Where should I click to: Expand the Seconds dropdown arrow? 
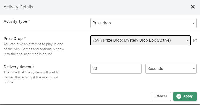(x=193, y=69)
